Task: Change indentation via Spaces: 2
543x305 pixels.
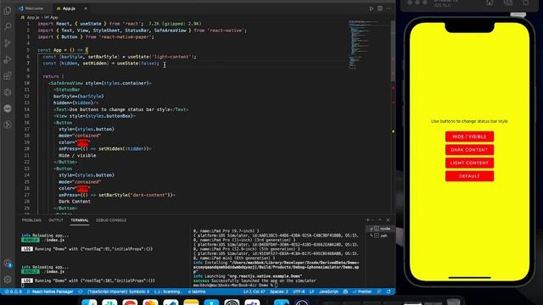Action: pos(279,291)
